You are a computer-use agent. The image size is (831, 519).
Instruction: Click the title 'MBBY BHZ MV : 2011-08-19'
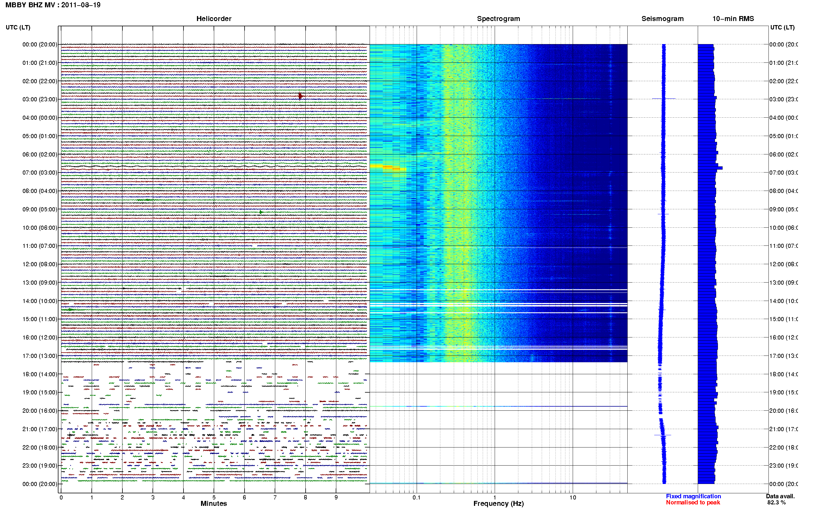(53, 5)
